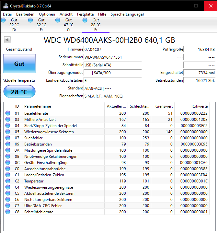The height and width of the screenshot is (233, 218).
Task: Click status orb for Start/Stopp-Zyklen der Spindel
Action: point(8,125)
